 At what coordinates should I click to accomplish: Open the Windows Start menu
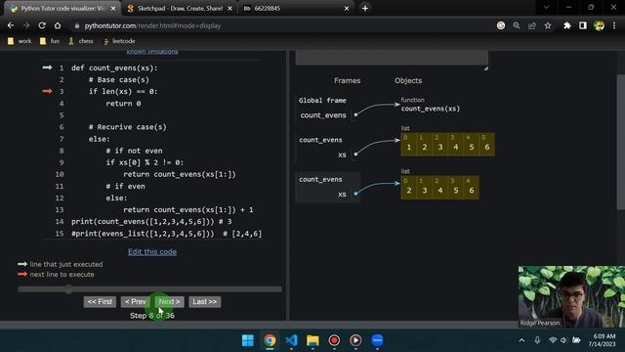247,340
